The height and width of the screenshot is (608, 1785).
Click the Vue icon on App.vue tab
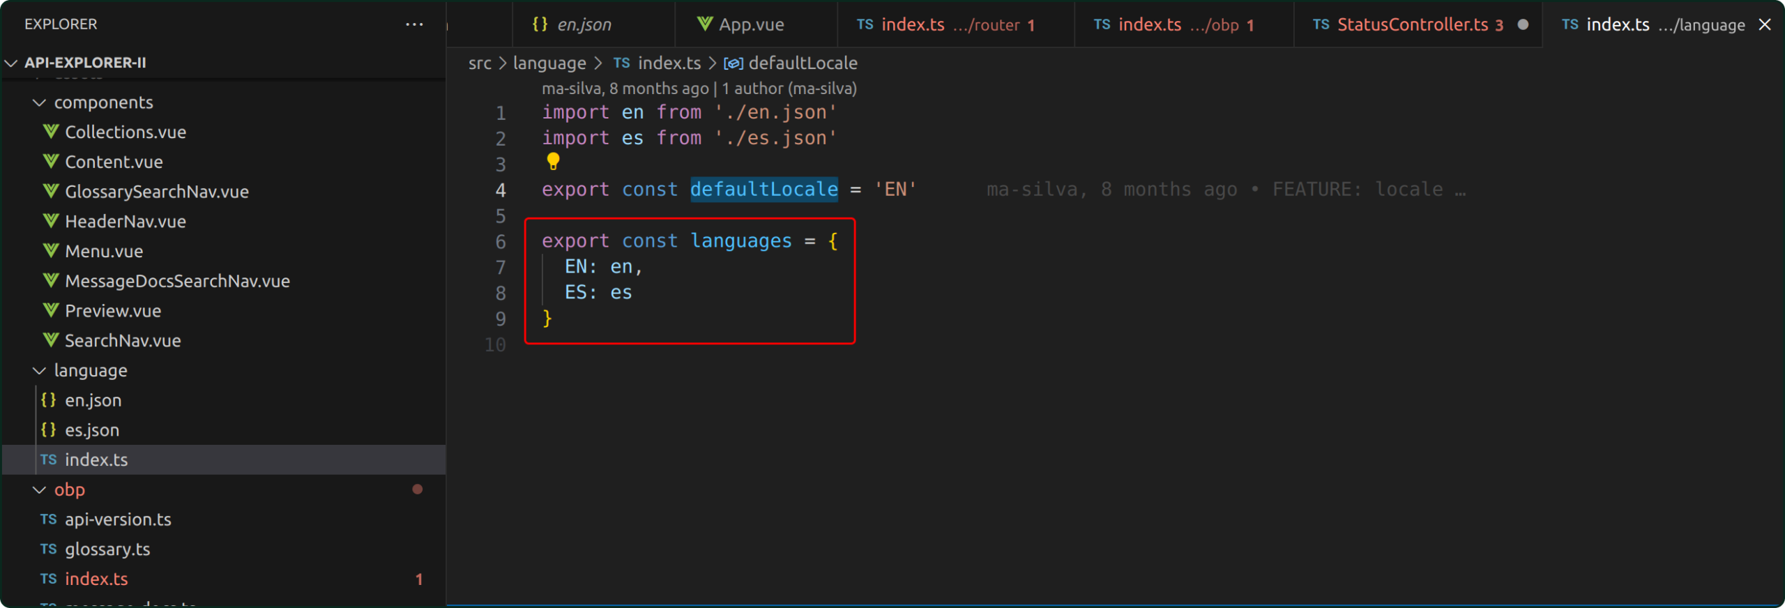[705, 24]
